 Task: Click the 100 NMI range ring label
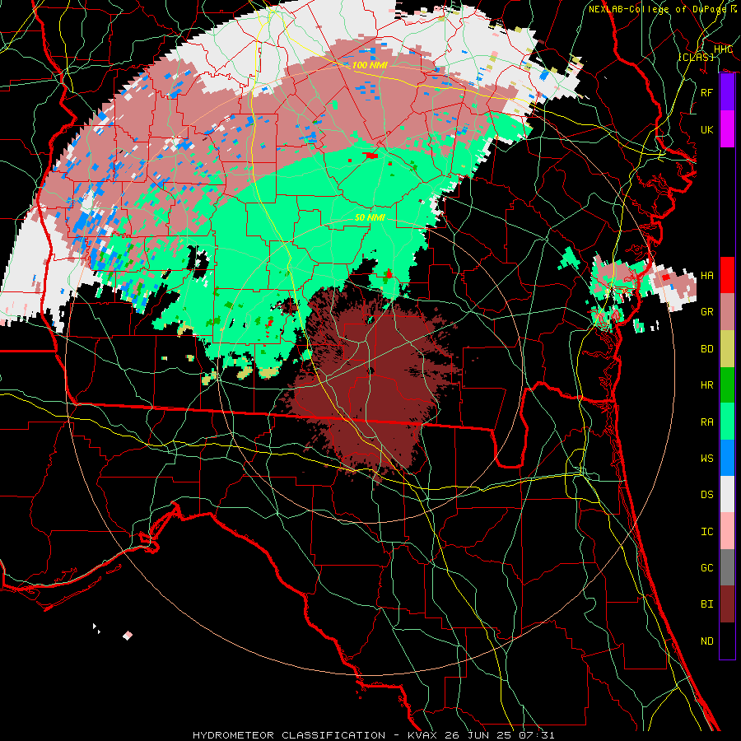point(370,65)
